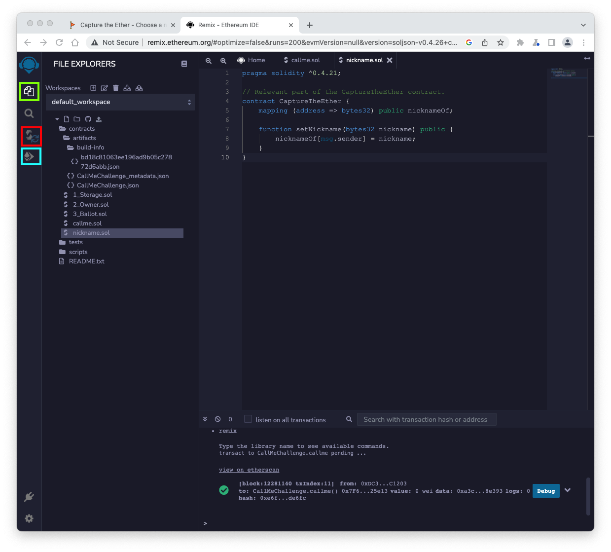611x552 pixels.
Task: Open the Solidity compiler sidebar icon
Action: pos(31,136)
